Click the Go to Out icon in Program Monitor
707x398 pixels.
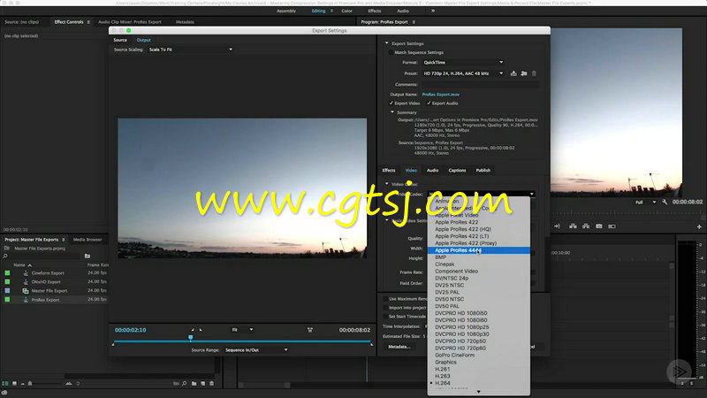[558, 226]
